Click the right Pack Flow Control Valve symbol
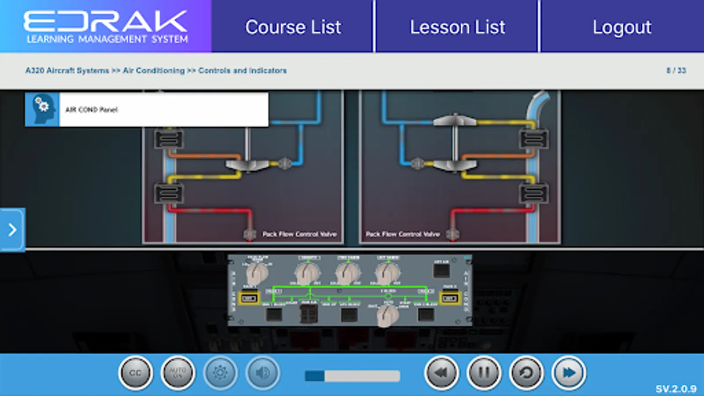Viewport: 704px width, 396px height. (453, 235)
